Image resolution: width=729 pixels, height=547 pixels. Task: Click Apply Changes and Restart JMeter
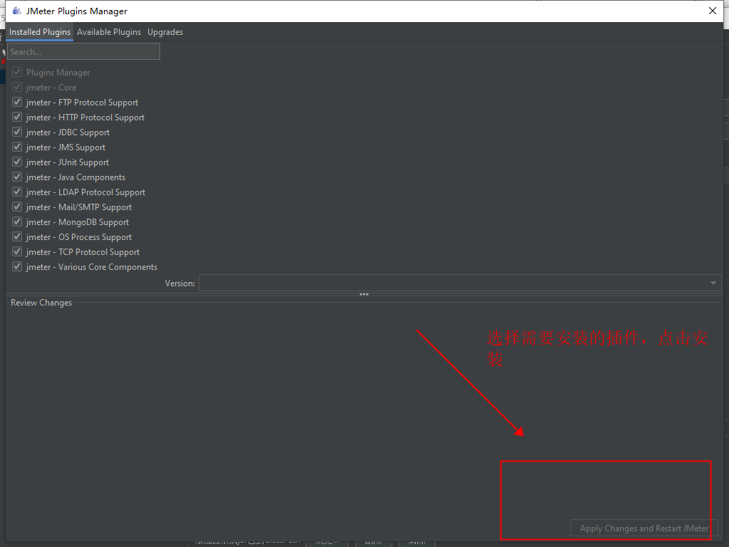click(644, 528)
